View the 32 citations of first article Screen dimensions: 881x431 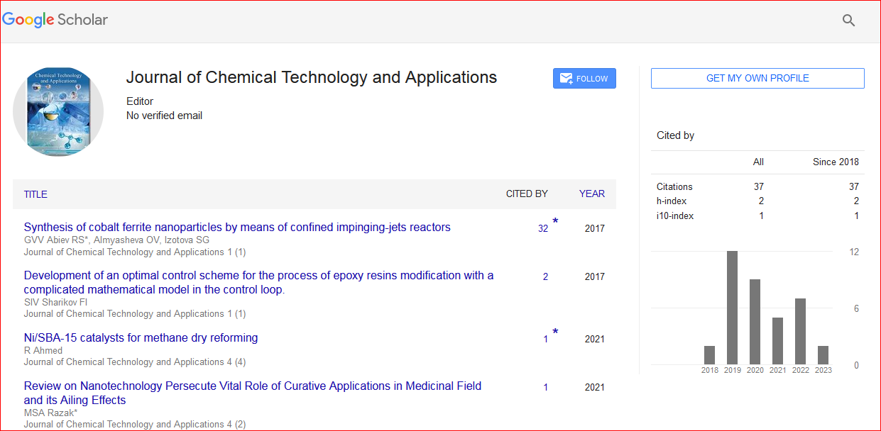[x=542, y=229]
